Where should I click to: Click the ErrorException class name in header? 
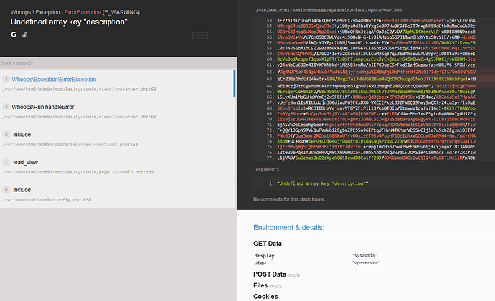click(x=82, y=12)
